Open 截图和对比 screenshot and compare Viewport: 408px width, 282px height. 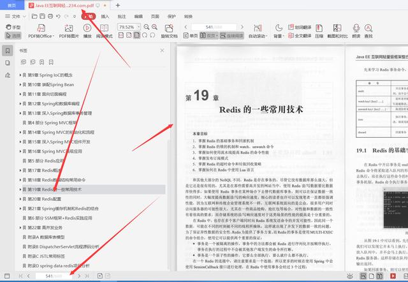[x=337, y=31]
